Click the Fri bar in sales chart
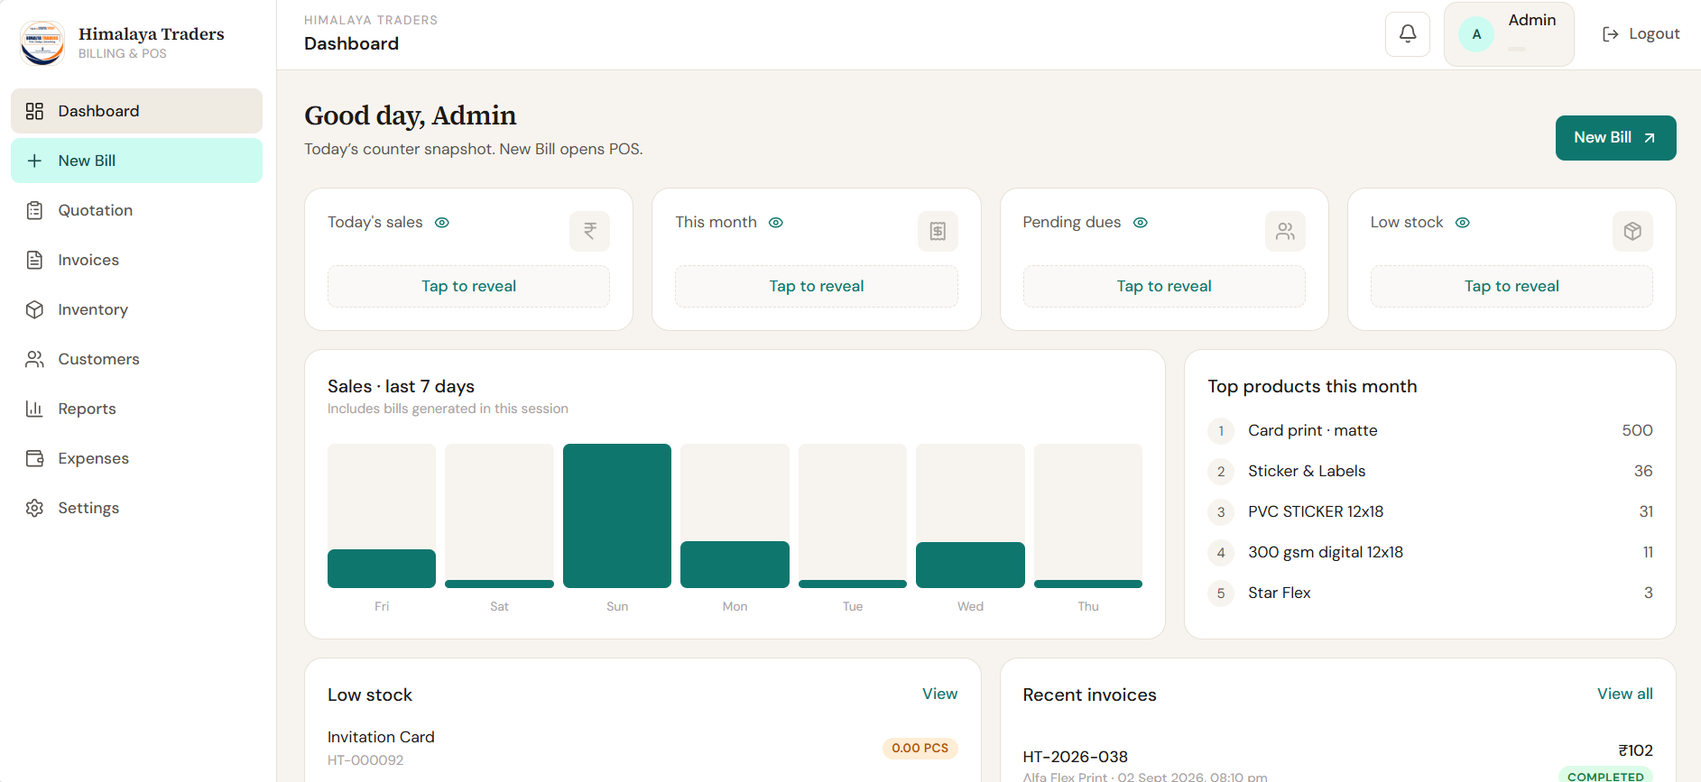Viewport: 1701px width, 782px height. pyautogui.click(x=382, y=568)
